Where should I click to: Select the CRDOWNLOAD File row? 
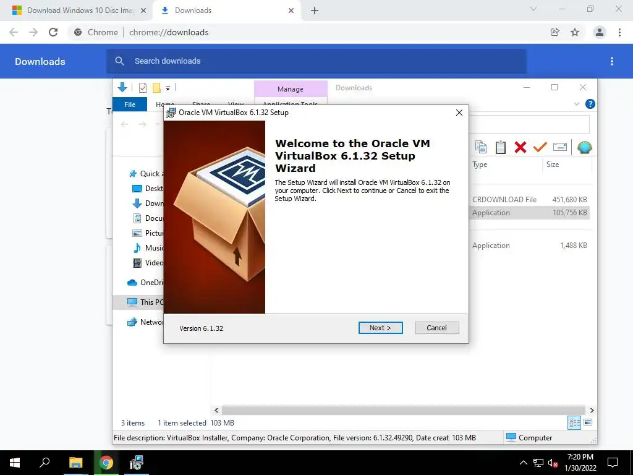pos(530,200)
